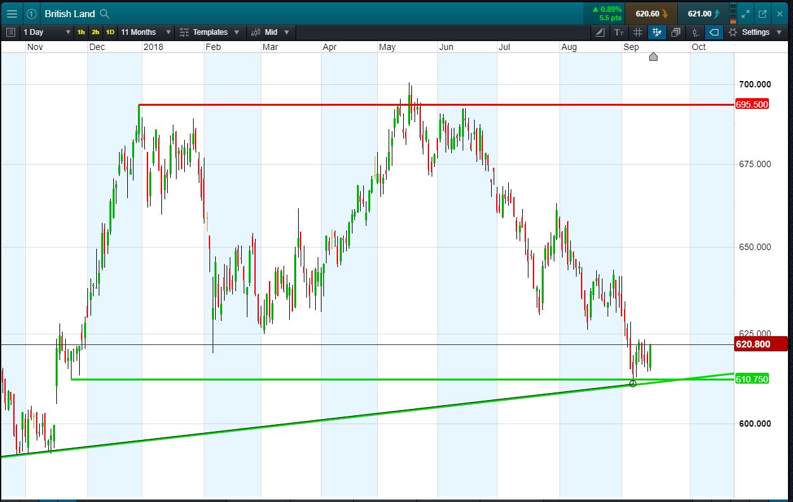The height and width of the screenshot is (502, 793).
Task: Click the candlestick position marker icon
Action: point(695,32)
